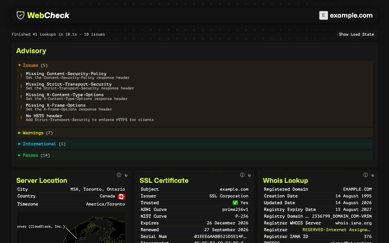This screenshot has height=243, width=389.
Task: Refresh the SSL Certificate card
Action: pos(249,175)
